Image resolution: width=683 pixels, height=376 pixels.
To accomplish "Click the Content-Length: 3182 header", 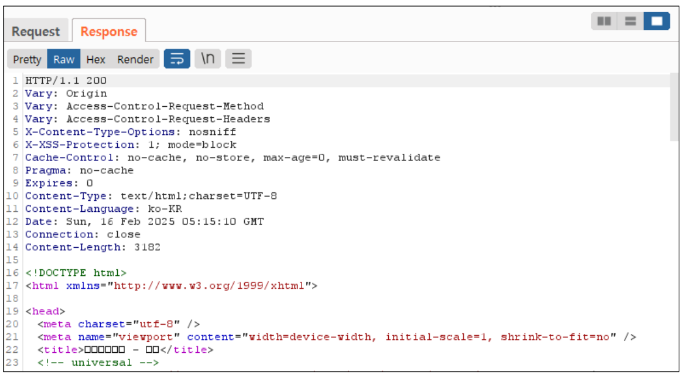I will coord(92,247).
